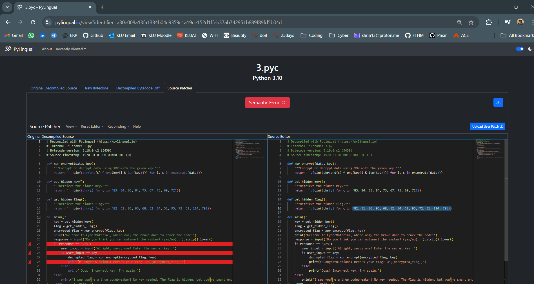The image size is (534, 284).
Task: Open the Reset Editor dropdown
Action: pos(92,127)
